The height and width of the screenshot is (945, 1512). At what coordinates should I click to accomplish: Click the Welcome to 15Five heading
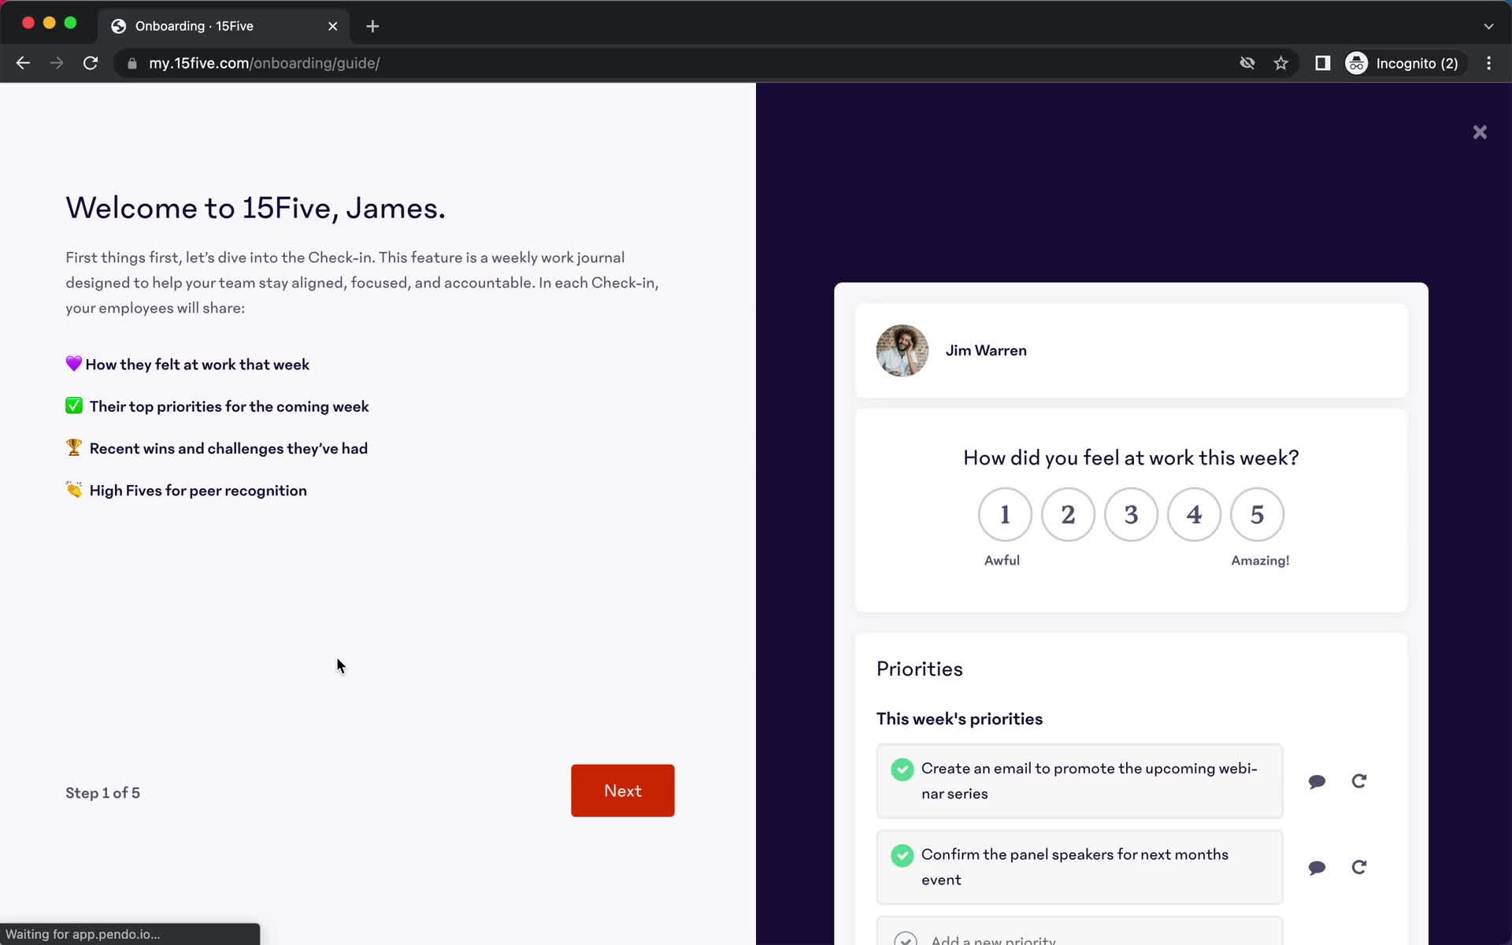click(255, 208)
